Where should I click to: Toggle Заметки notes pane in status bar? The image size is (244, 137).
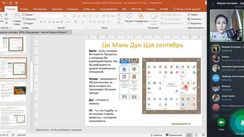pyautogui.click(x=156, y=135)
